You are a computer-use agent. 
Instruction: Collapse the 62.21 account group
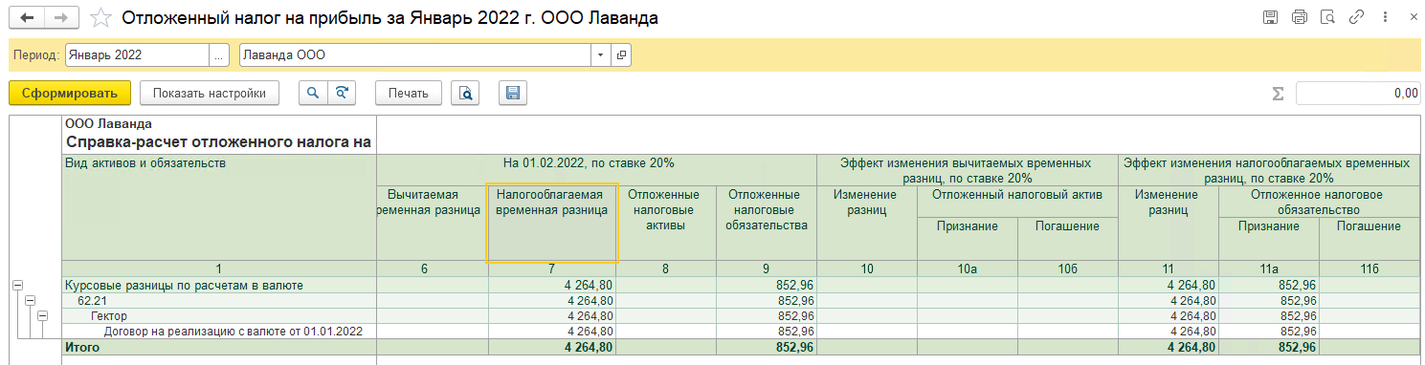tap(29, 300)
